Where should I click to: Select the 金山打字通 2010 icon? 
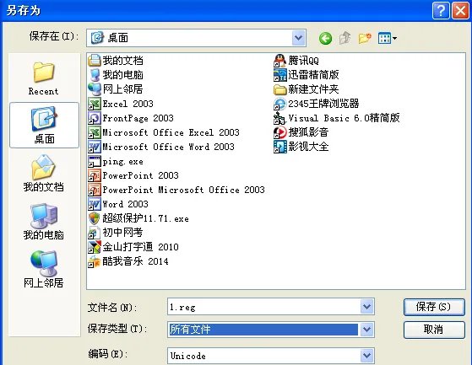coord(95,247)
